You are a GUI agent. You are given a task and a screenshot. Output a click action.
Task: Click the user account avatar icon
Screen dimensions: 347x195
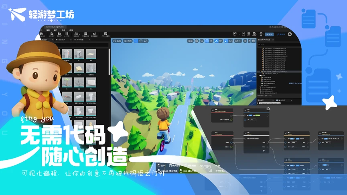click(x=290, y=34)
